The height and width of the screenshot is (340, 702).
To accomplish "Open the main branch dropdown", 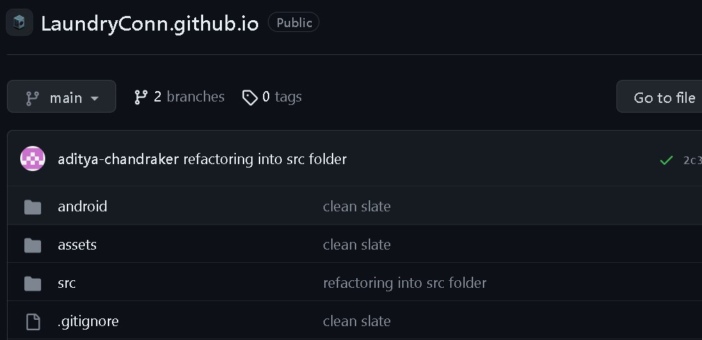I will (x=61, y=97).
